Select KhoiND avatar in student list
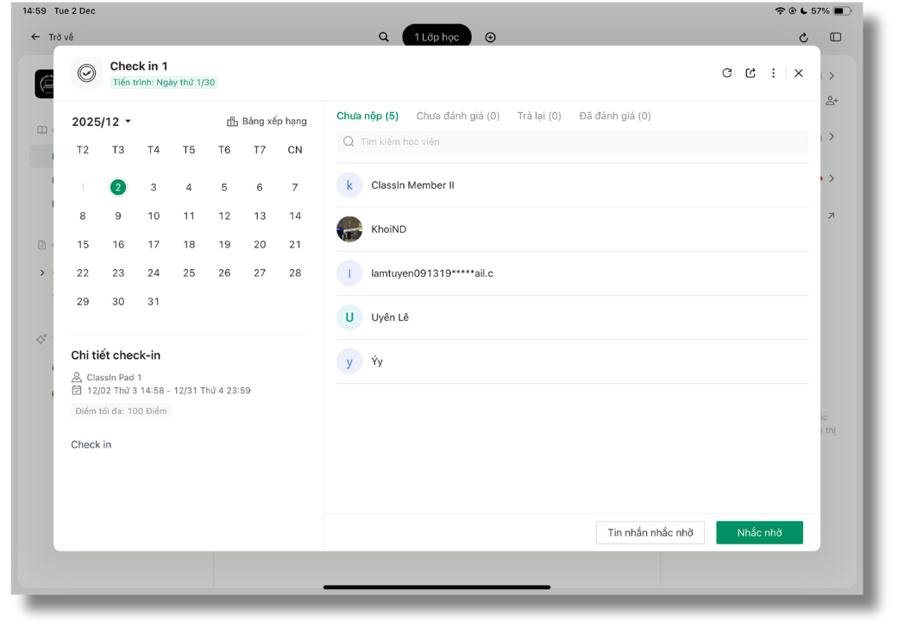The image size is (904, 628). (x=349, y=229)
